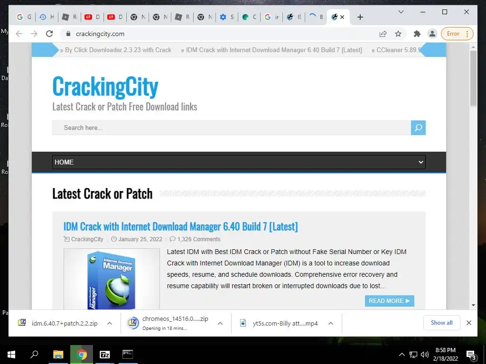Close the active CrackingCity tab
Image resolution: width=486 pixels, height=364 pixels.
click(x=342, y=17)
